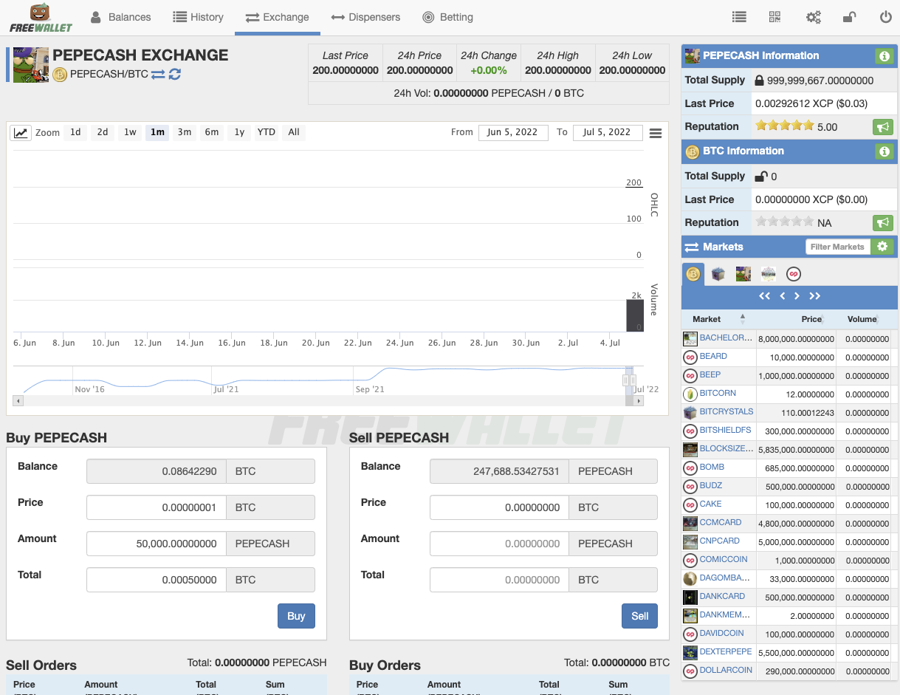This screenshot has height=695, width=900.
Task: Set chart zoom to 2d
Action: 103,132
